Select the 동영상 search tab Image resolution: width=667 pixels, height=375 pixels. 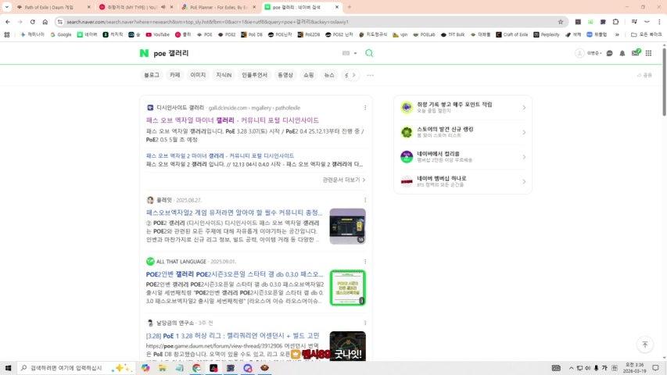(285, 75)
